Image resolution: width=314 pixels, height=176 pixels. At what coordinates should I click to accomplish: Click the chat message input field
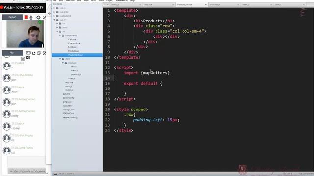26,162
